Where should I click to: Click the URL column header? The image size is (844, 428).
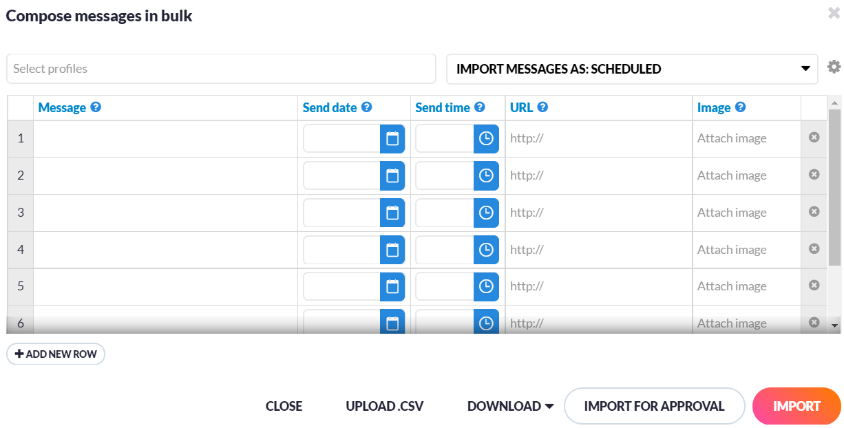pyautogui.click(x=522, y=108)
